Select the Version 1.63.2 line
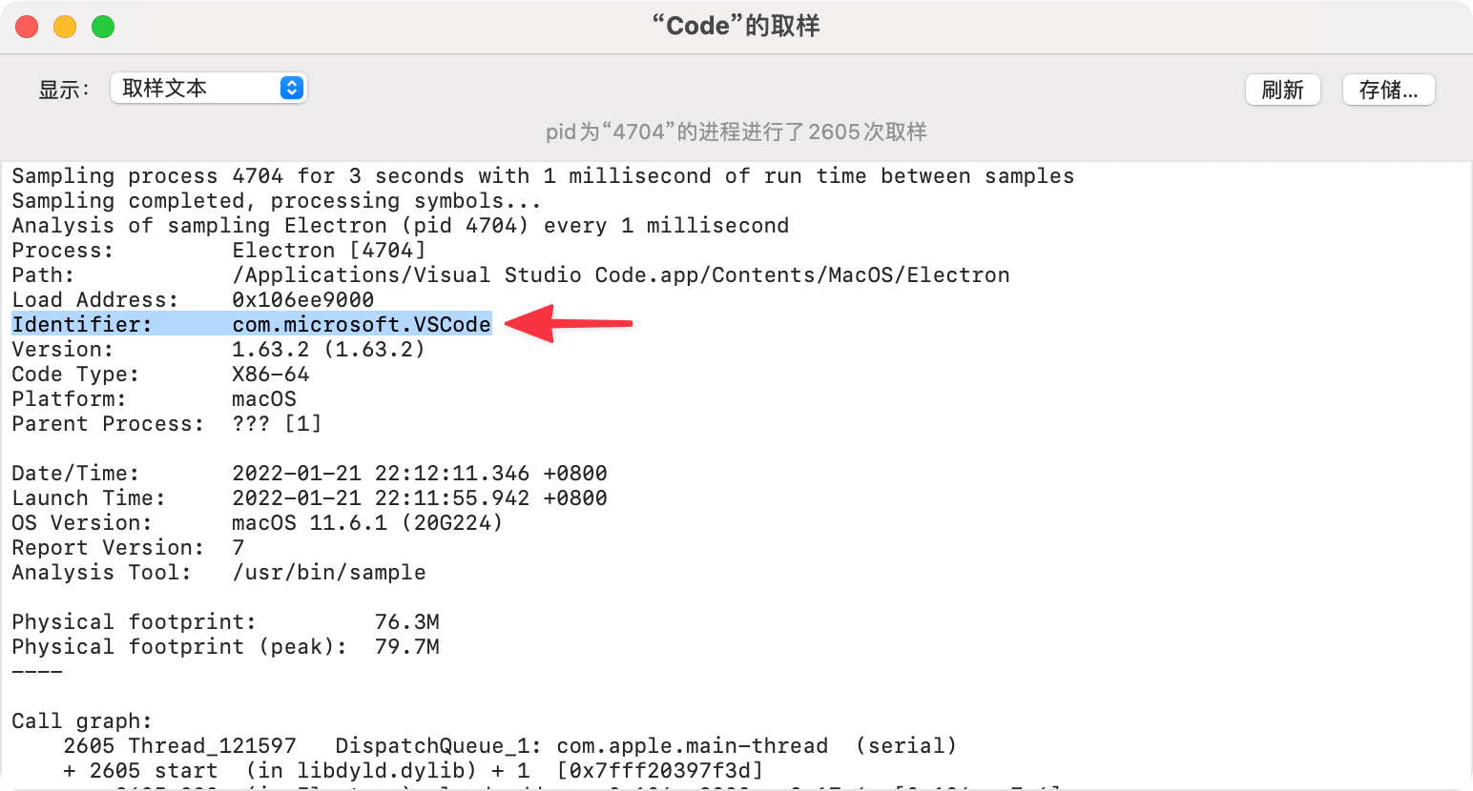This screenshot has width=1473, height=791. (218, 350)
